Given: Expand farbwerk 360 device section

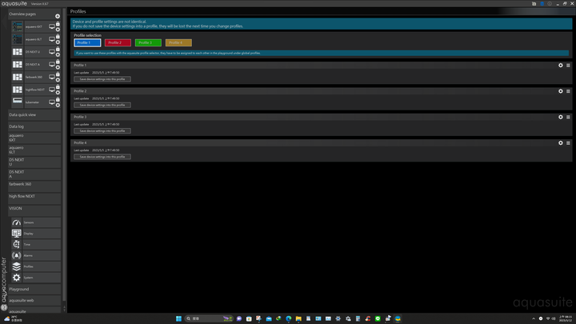Looking at the screenshot, I should tap(34, 186).
